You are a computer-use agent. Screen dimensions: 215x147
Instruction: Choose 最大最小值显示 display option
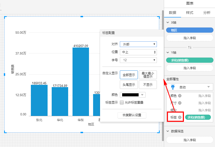pyautogui.click(x=148, y=75)
